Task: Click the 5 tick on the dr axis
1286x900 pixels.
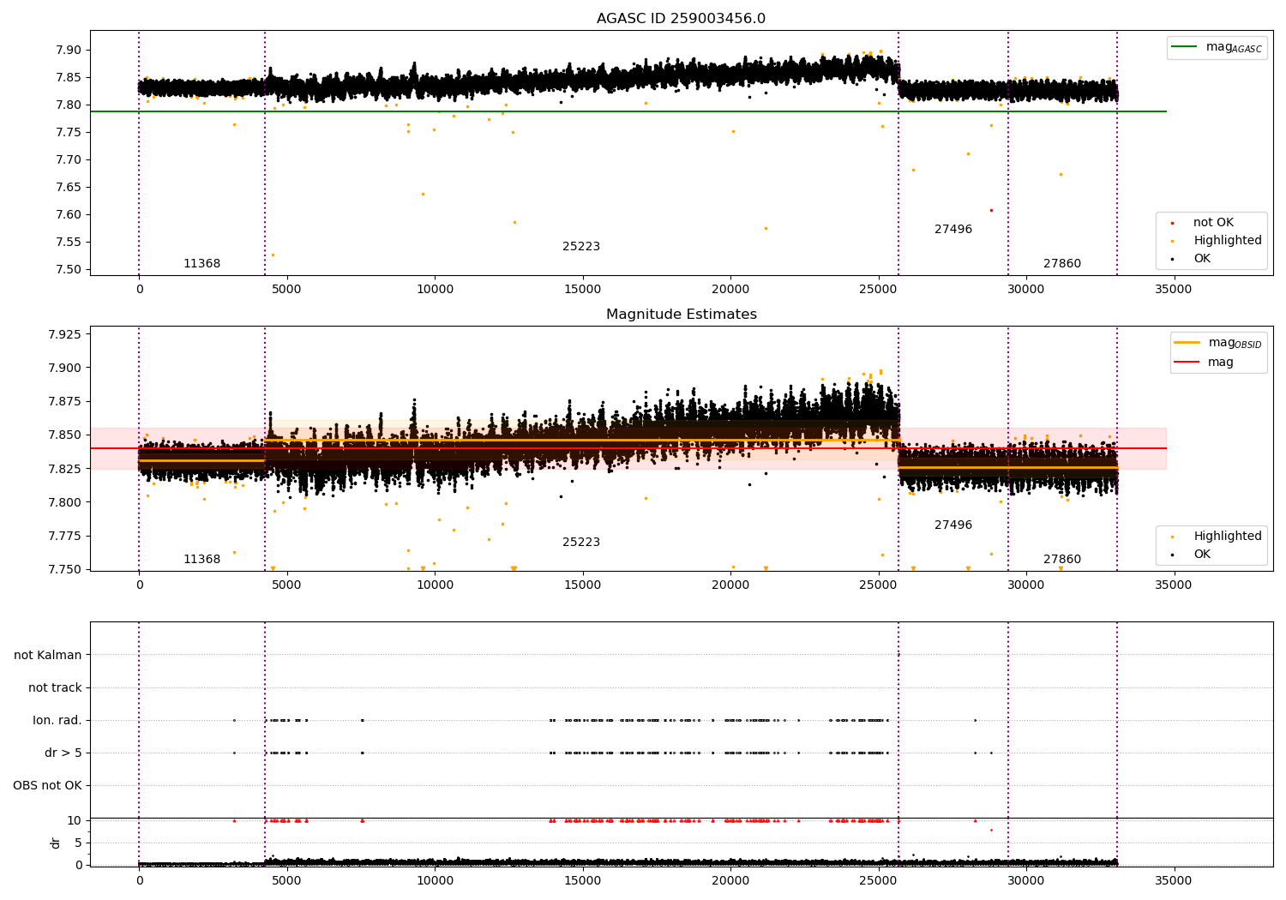Action: (x=78, y=843)
